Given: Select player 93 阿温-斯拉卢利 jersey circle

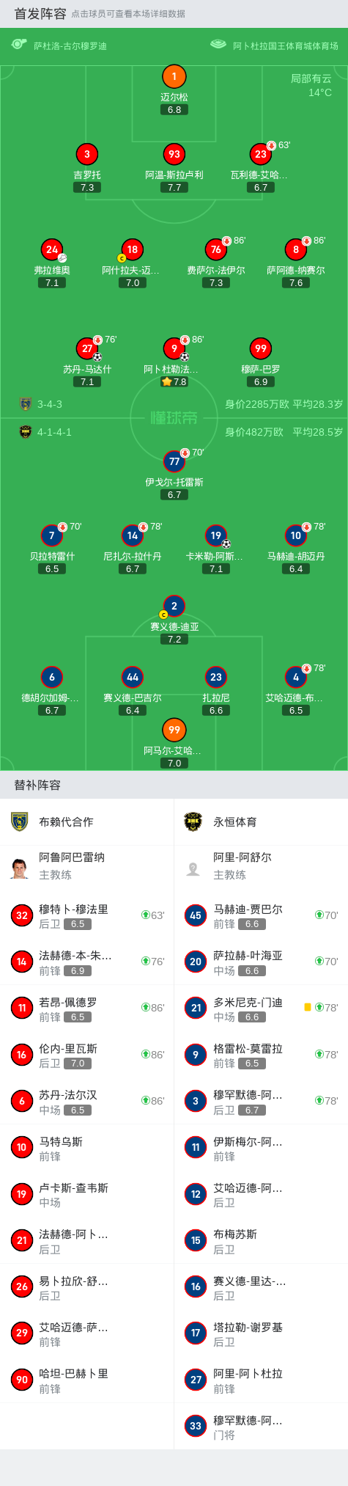Looking at the screenshot, I should point(174,154).
